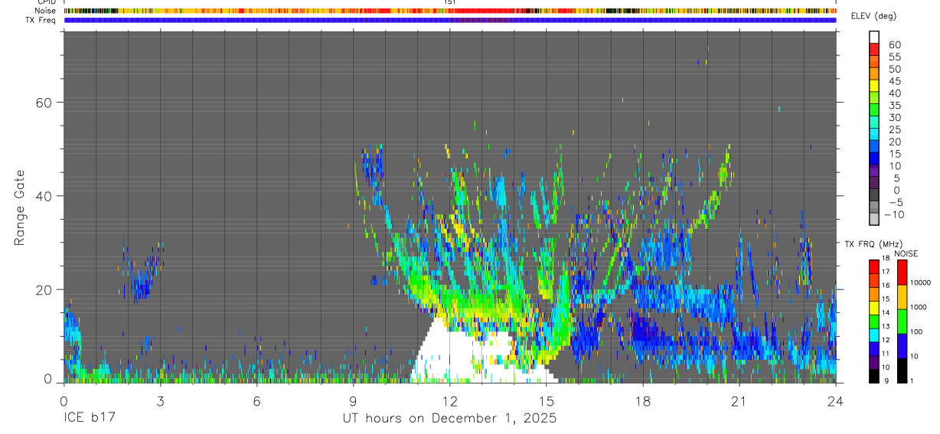This screenshot has width=940, height=434.
Task: Click the blue TX Freq strip above plot
Action: tap(449, 20)
